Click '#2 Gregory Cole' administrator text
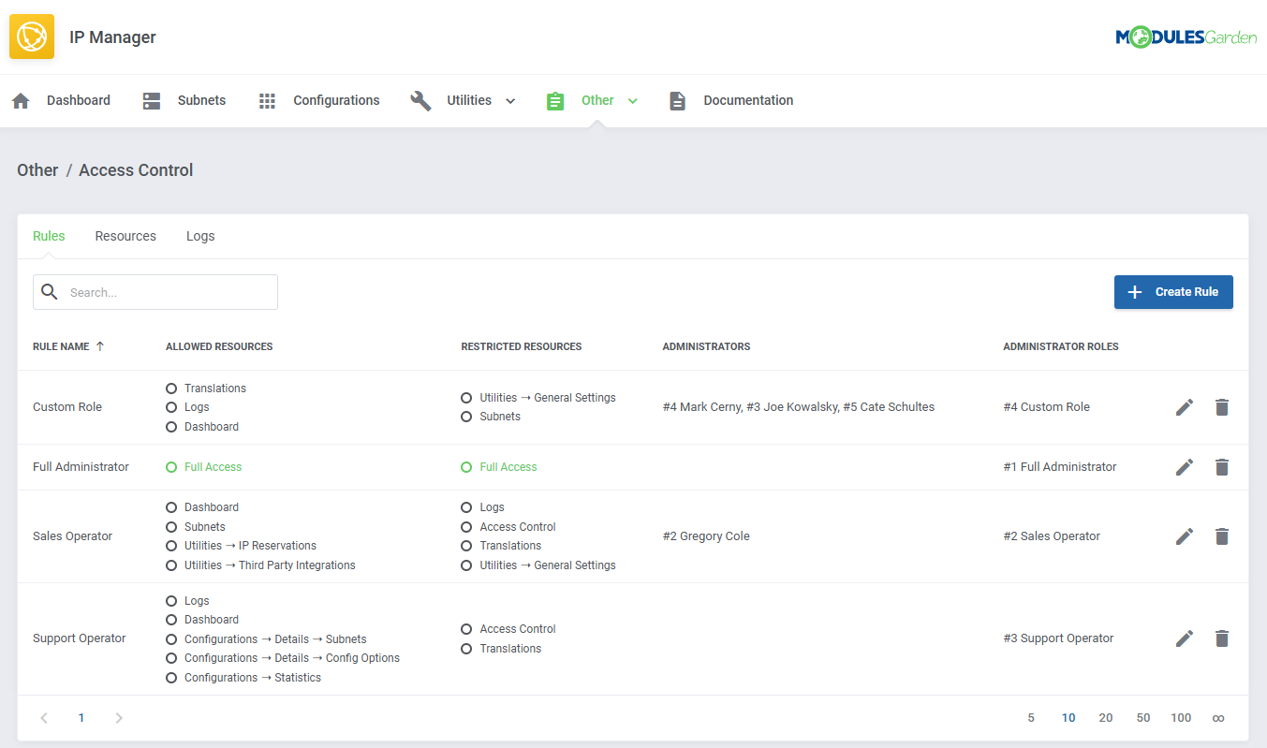The height and width of the screenshot is (748, 1267). coord(706,536)
